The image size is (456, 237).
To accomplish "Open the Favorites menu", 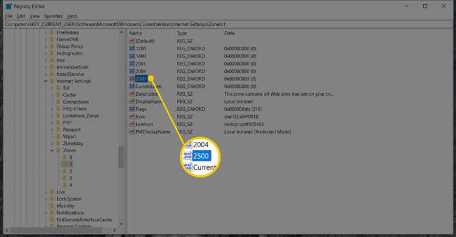I will [x=54, y=16].
